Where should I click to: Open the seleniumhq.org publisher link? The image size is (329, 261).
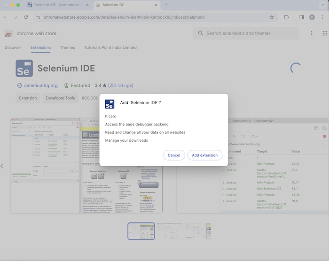41,85
